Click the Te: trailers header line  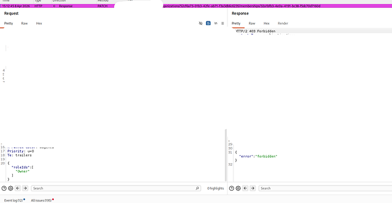click(x=20, y=155)
